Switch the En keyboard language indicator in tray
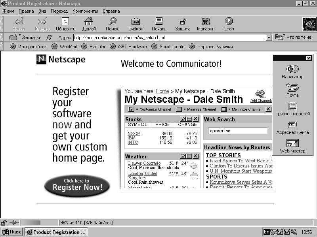Image resolution: width=317 pixels, height=237 pixels. point(267,232)
